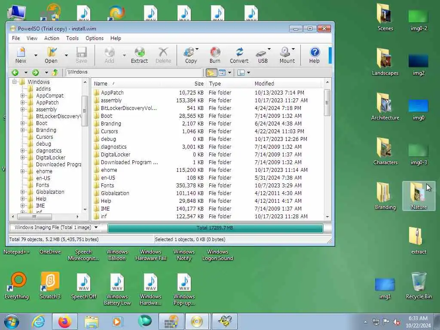Open the Mount button dropdown arrow
The height and width of the screenshot is (330, 440).
pos(293,49)
